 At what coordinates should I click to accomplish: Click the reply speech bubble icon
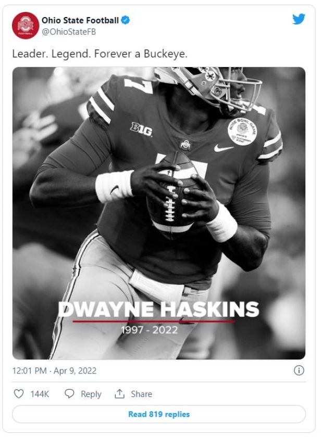click(x=69, y=394)
